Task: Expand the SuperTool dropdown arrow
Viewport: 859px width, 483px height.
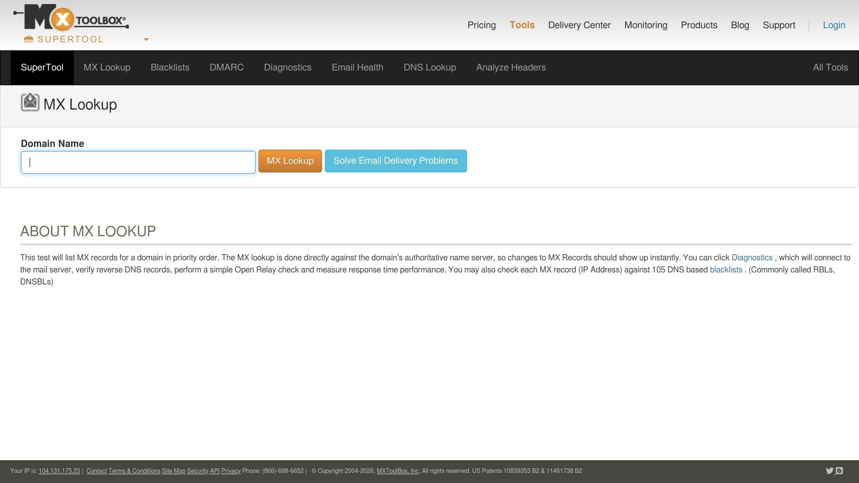Action: point(146,39)
